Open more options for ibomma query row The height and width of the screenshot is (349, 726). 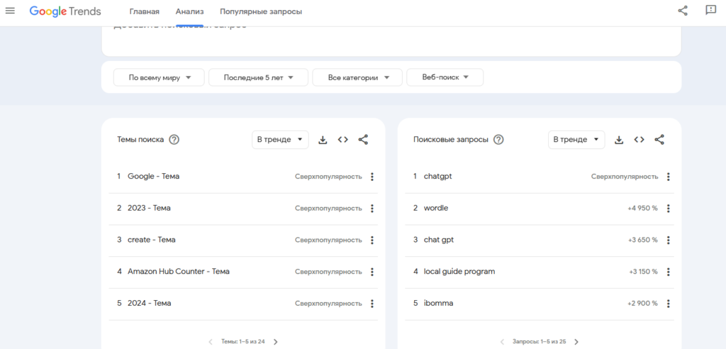pyautogui.click(x=668, y=304)
